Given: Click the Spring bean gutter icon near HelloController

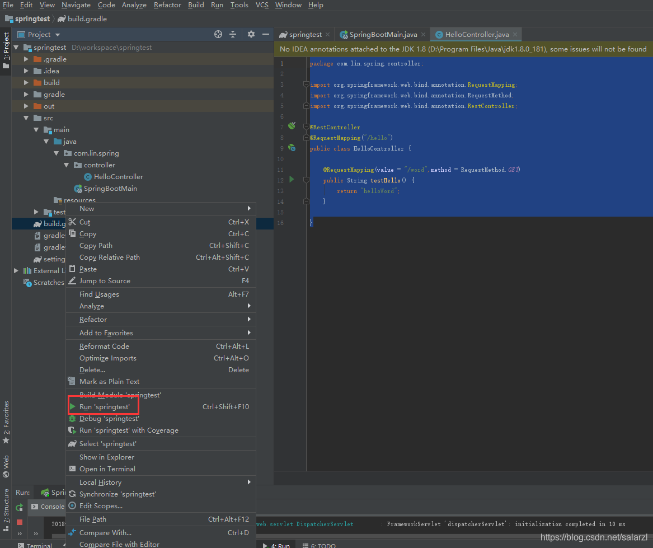Looking at the screenshot, I should (x=291, y=148).
